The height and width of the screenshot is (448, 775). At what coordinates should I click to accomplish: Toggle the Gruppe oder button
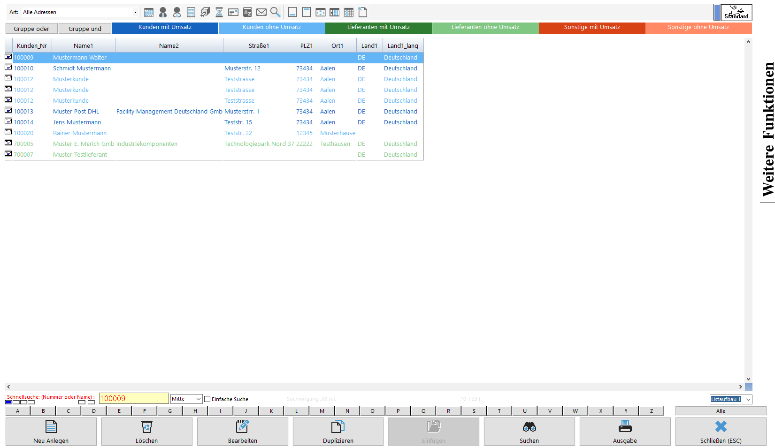(x=31, y=29)
